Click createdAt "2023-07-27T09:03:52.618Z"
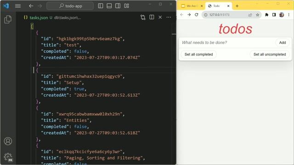This screenshot has height=165, width=294. click(x=107, y=133)
